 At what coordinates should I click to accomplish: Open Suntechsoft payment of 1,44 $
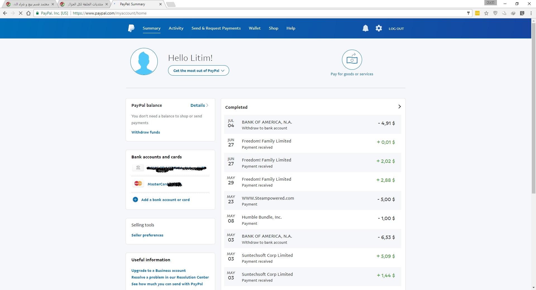coord(312,277)
